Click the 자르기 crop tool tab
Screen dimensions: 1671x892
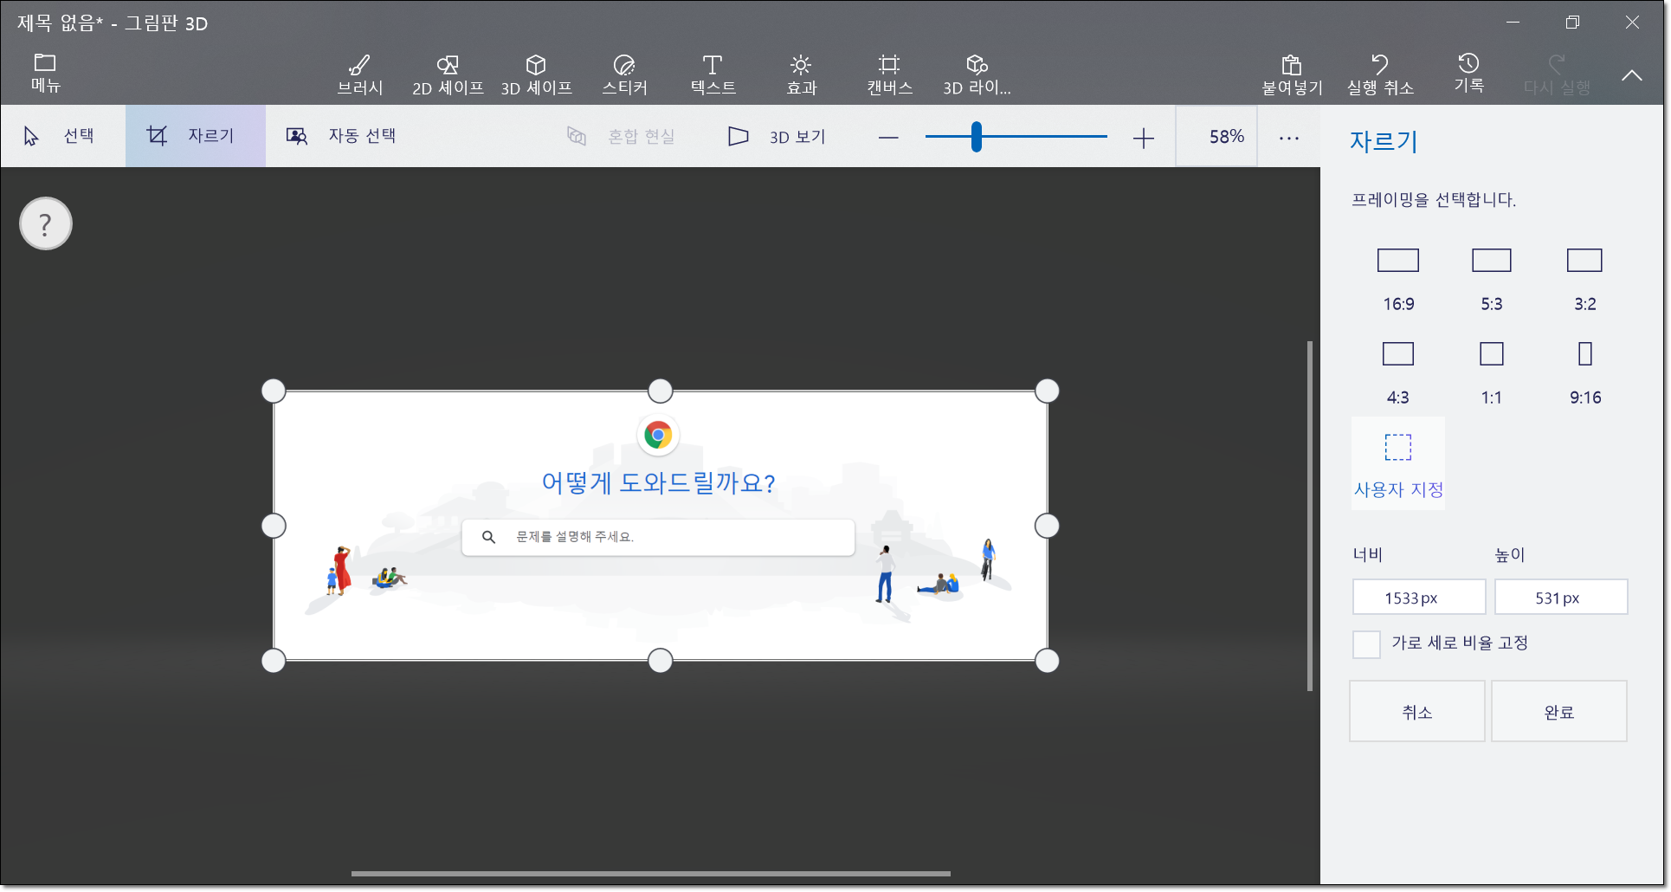point(196,136)
